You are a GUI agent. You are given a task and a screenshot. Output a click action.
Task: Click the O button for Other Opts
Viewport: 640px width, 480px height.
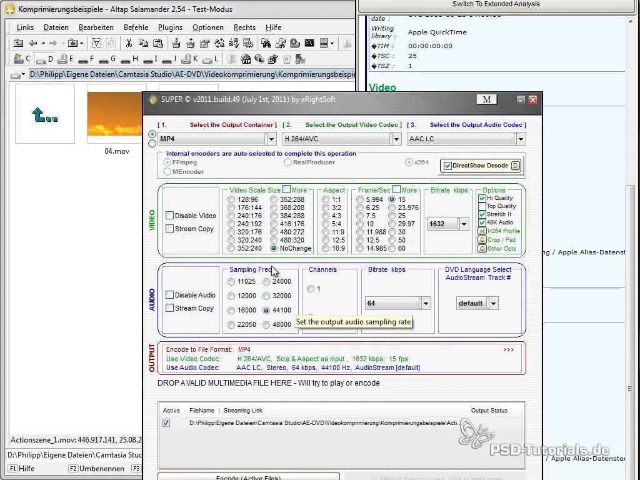tap(482, 249)
